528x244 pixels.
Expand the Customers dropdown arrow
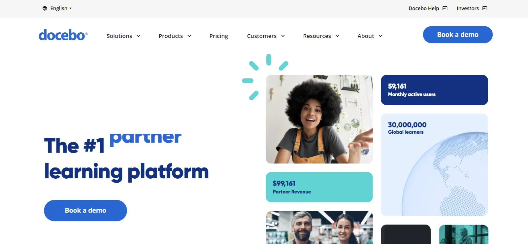click(283, 36)
